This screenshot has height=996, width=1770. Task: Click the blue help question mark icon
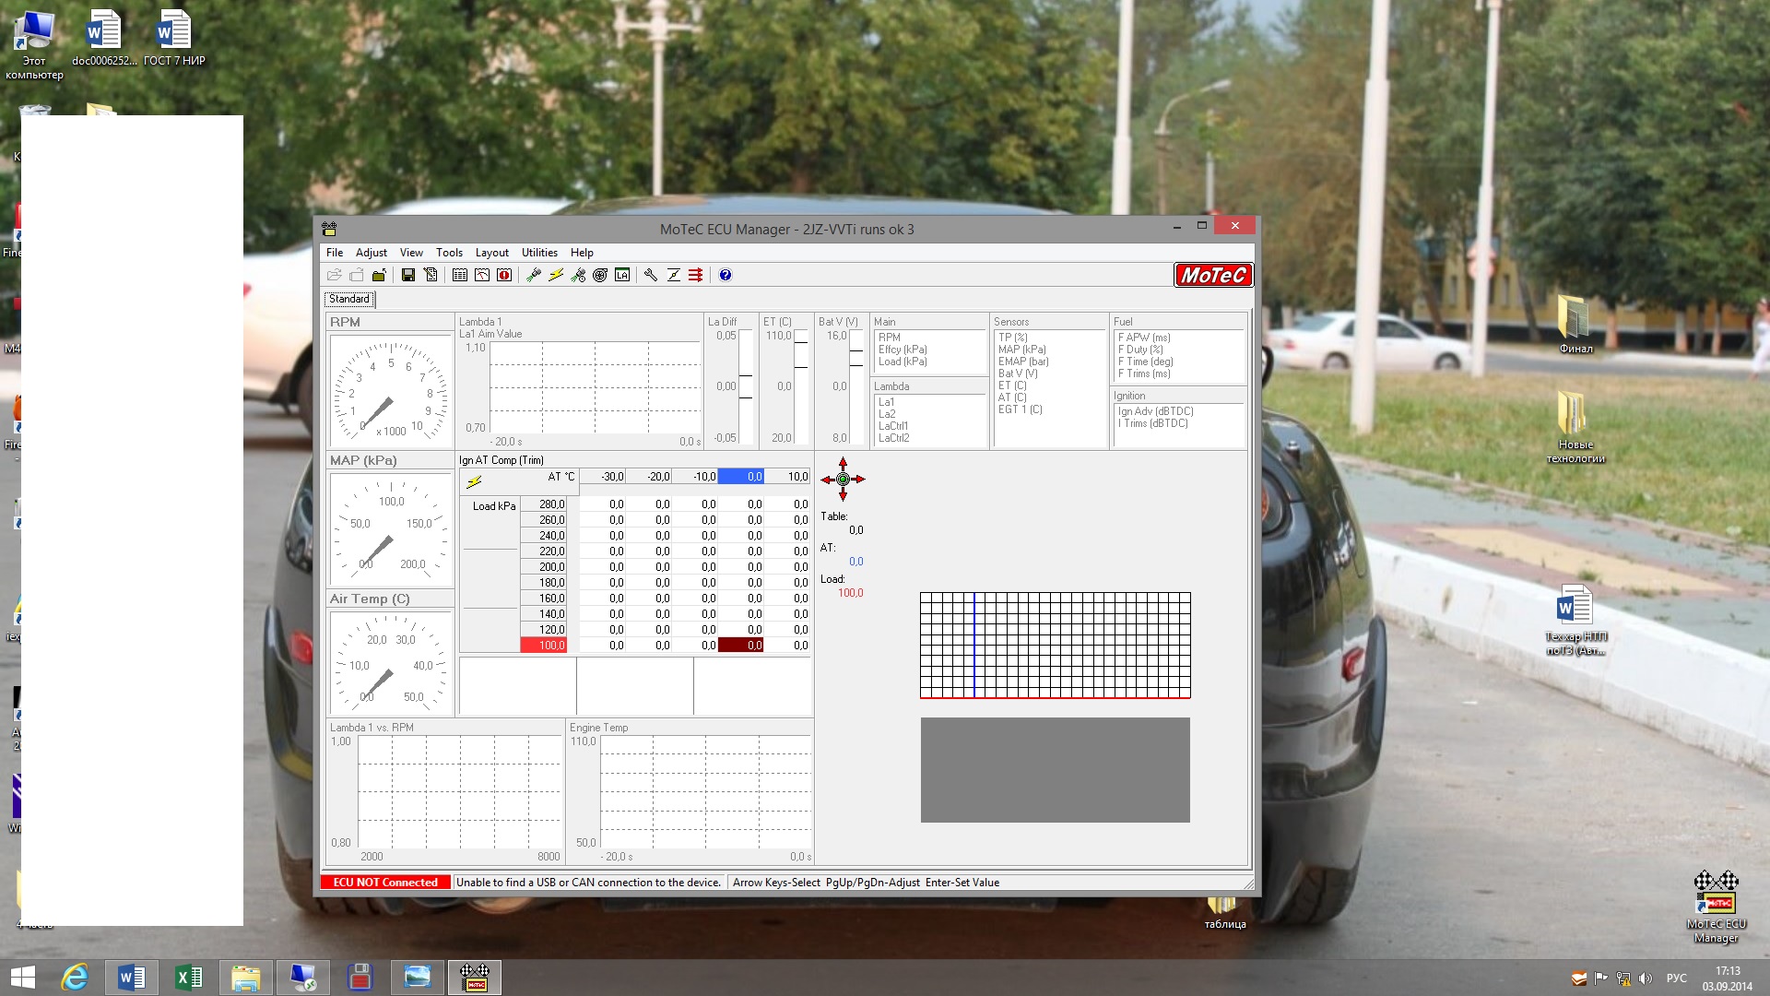point(726,275)
